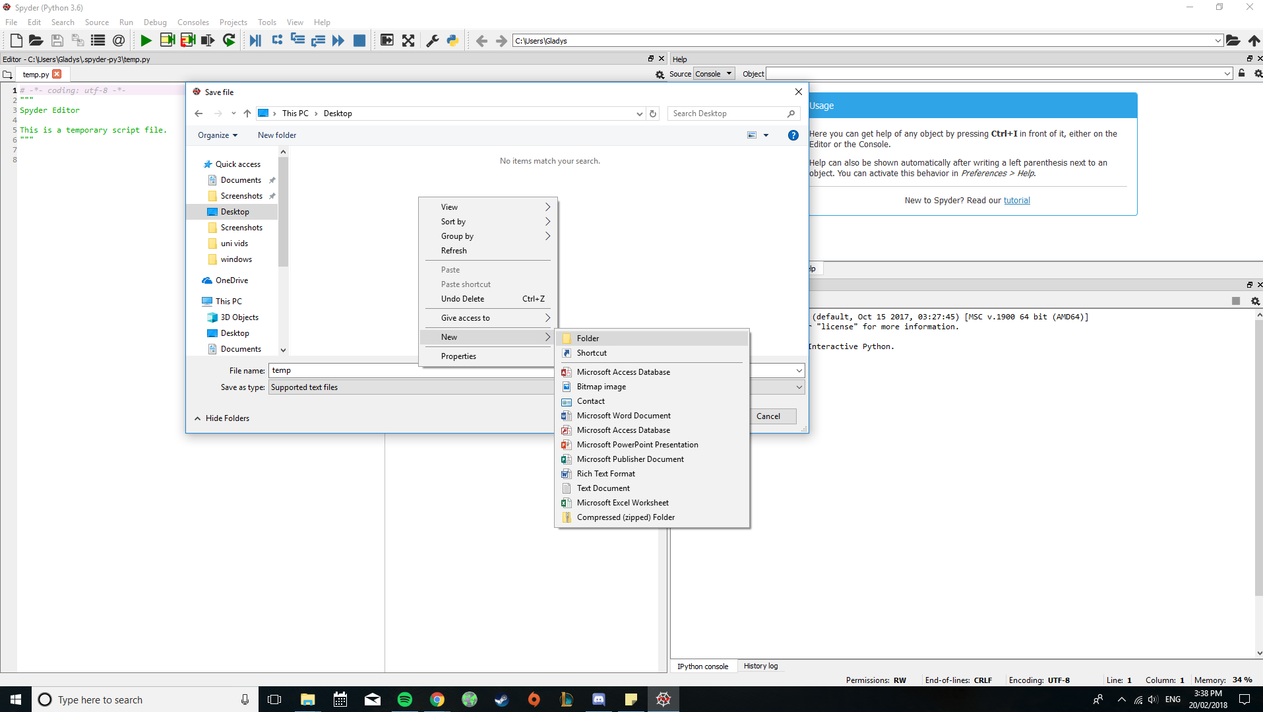
Task: Open the Debug menu in menu bar
Action: [155, 22]
